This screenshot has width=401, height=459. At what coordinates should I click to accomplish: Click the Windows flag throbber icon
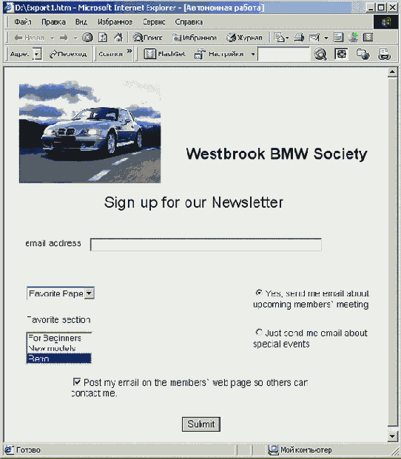386,21
